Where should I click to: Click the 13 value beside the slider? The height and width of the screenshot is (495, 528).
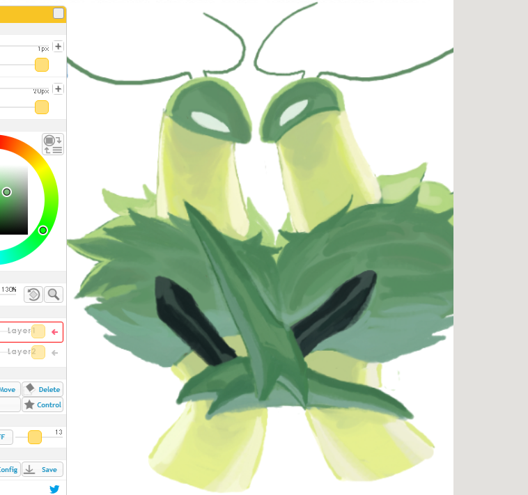(59, 432)
